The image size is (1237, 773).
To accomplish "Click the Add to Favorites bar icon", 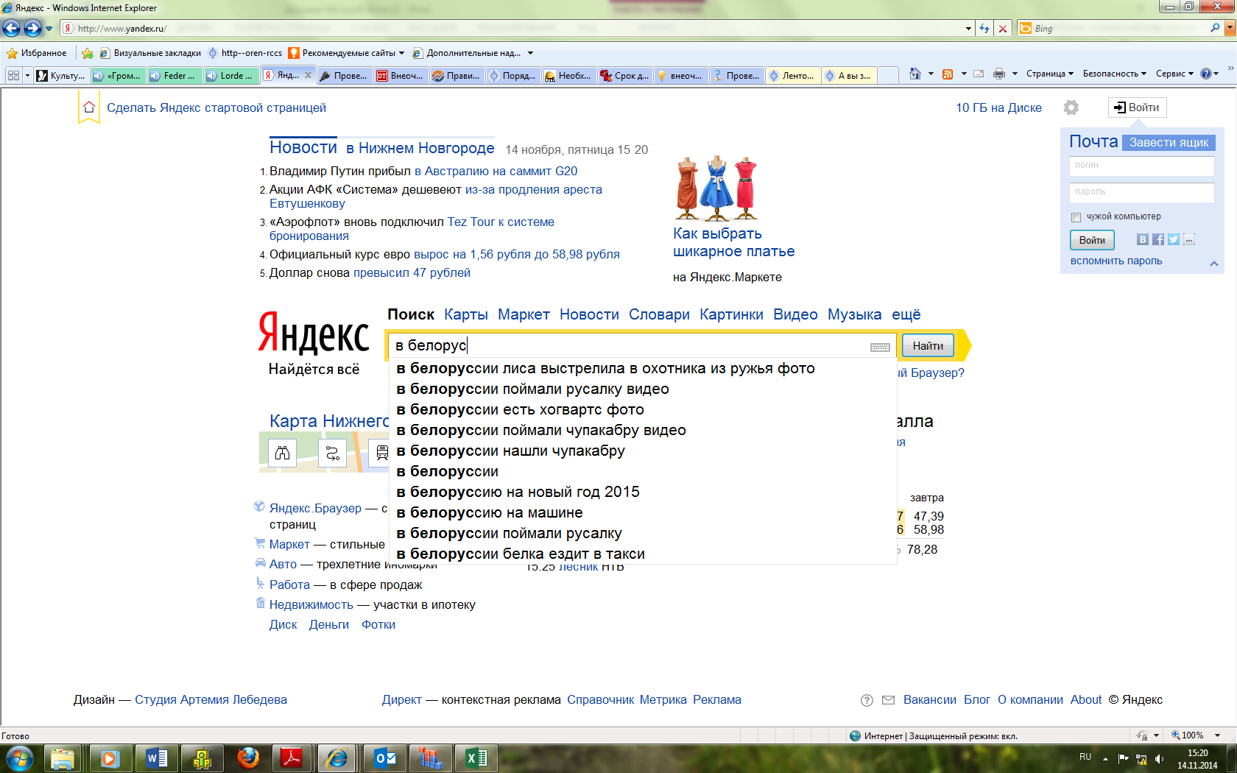I will point(88,53).
